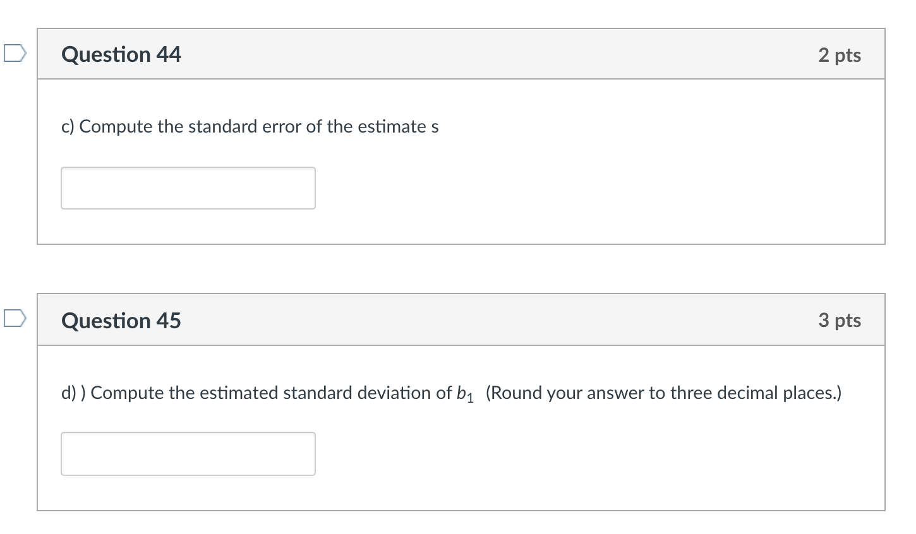Click the 'd) )' part label
Image resolution: width=916 pixels, height=534 pixels.
click(74, 393)
